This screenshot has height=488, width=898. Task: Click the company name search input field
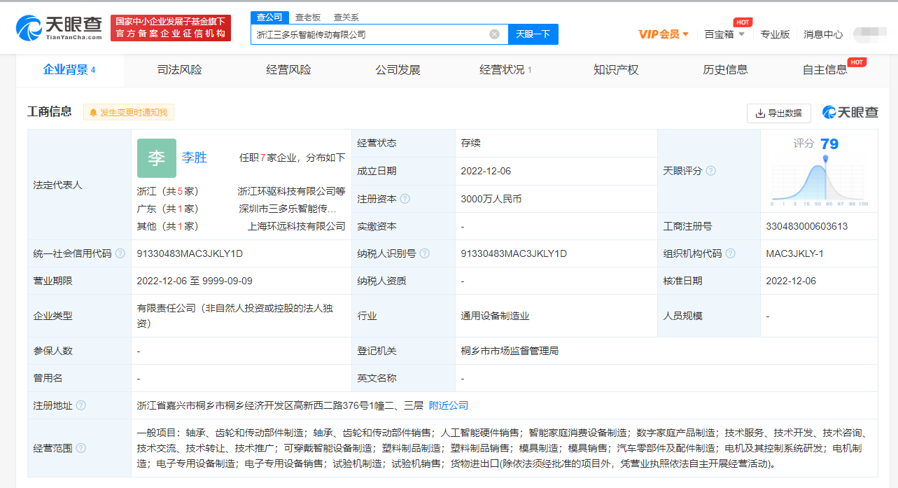370,34
